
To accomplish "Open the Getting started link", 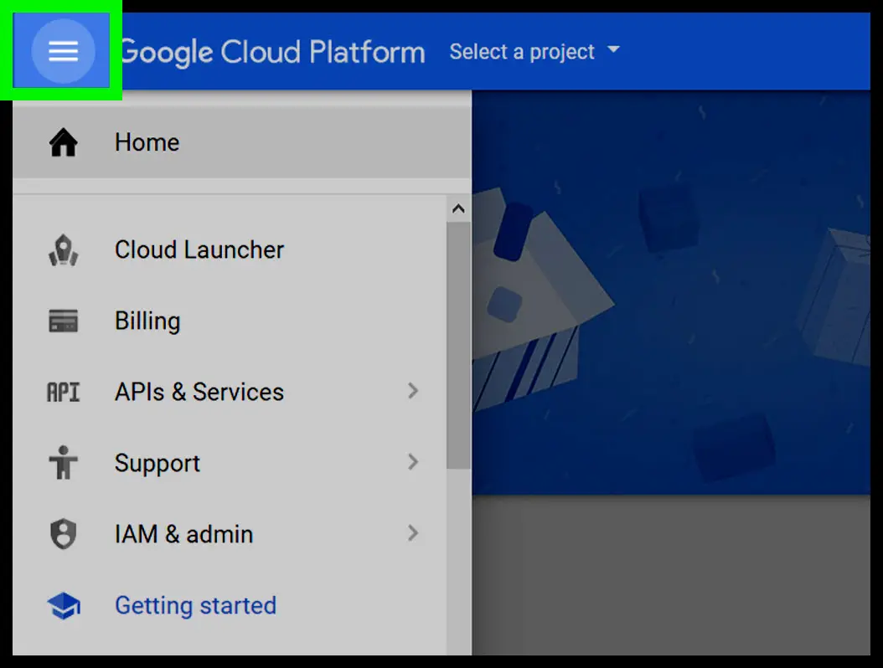I will pos(230,605).
